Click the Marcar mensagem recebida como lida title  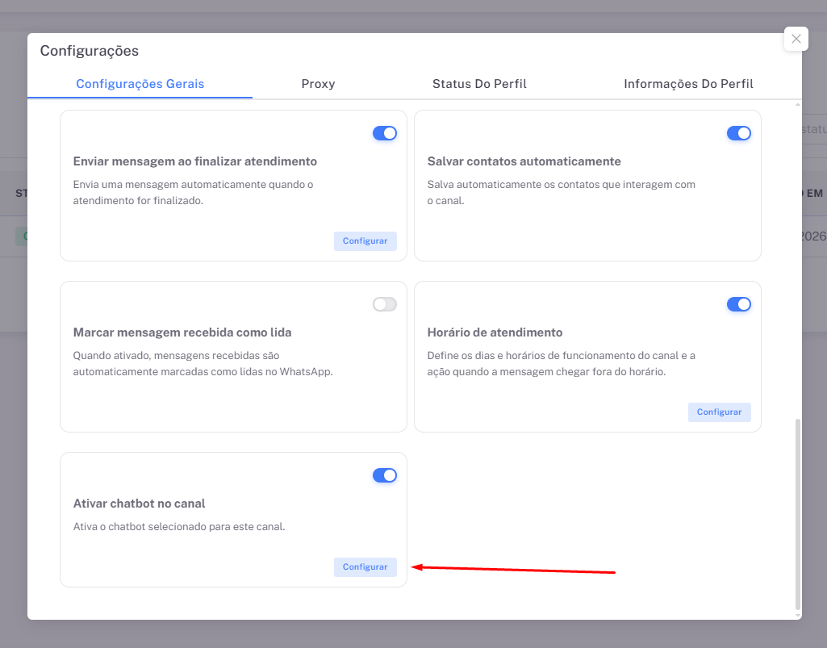(x=182, y=332)
